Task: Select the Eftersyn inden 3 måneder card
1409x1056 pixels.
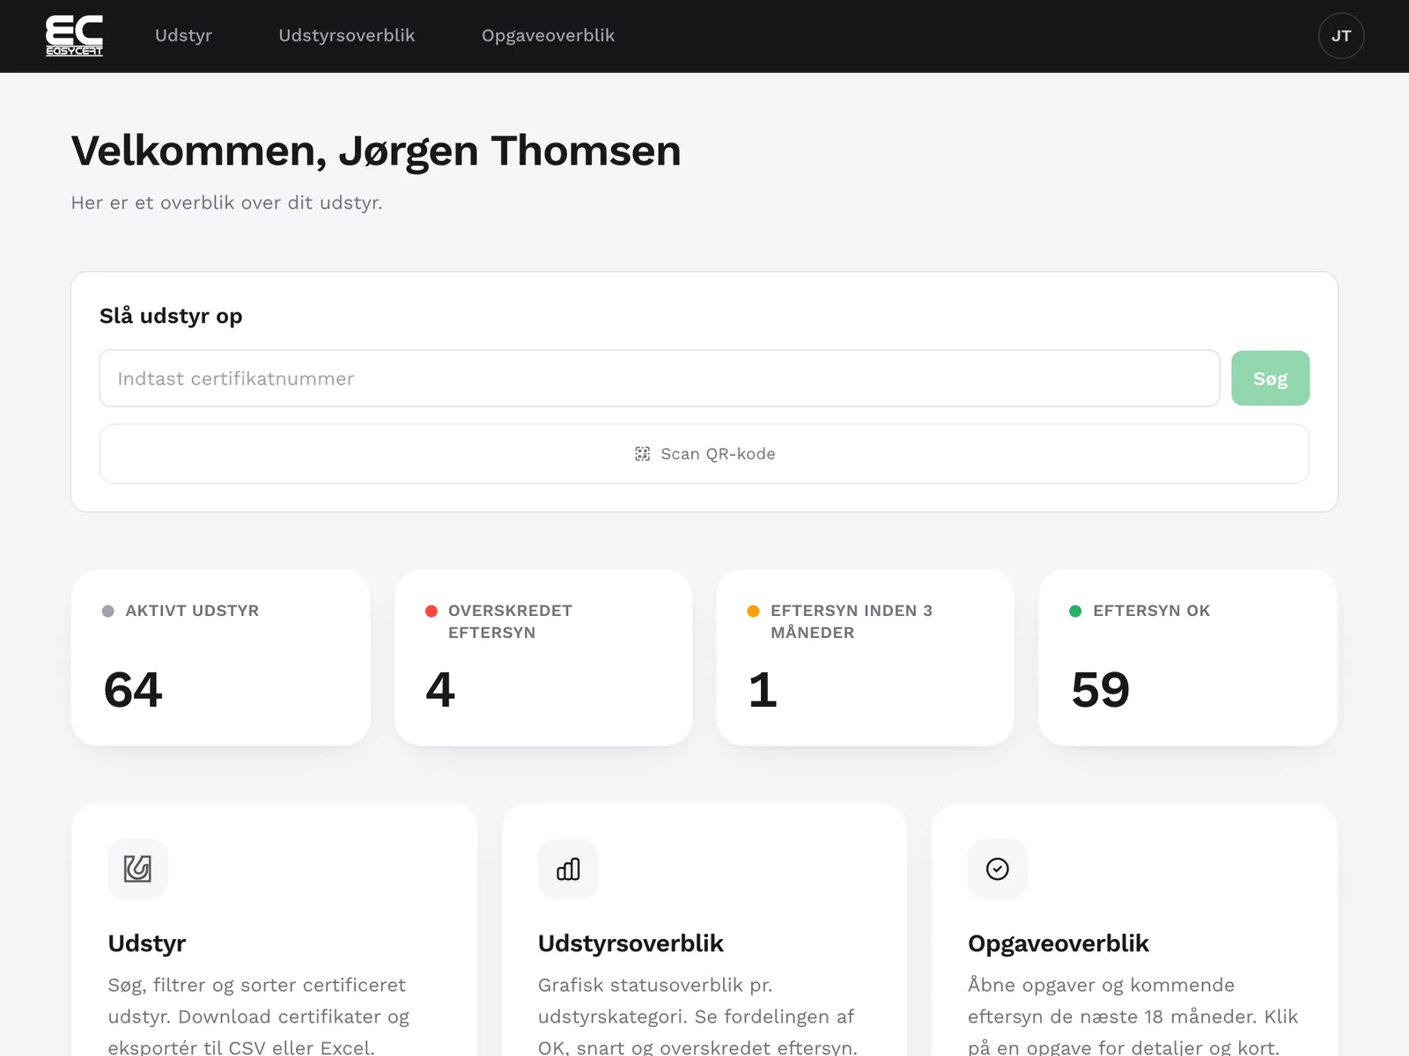Action: 866,657
